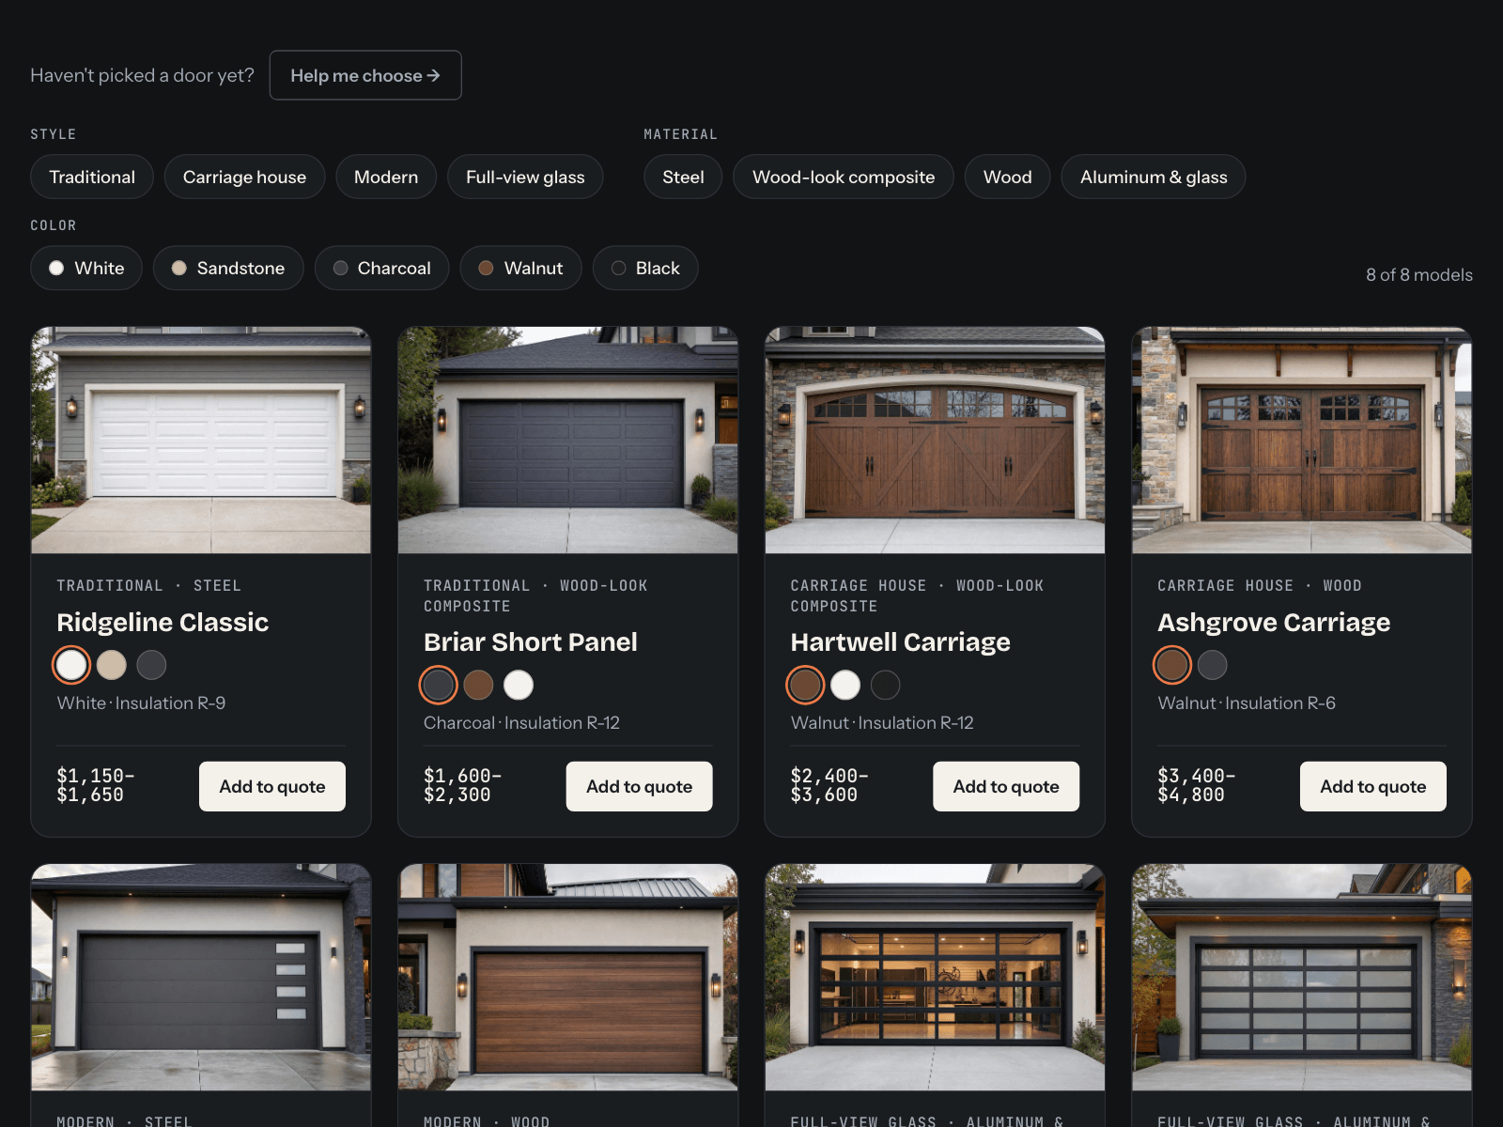Viewport: 1503px width, 1127px height.
Task: Filter by Traditional style
Action: tap(92, 177)
